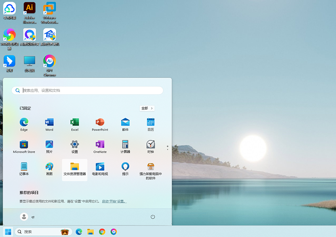The width and height of the screenshot is (336, 237).
Task: Open Edge from the pinned apps
Action: (24, 125)
